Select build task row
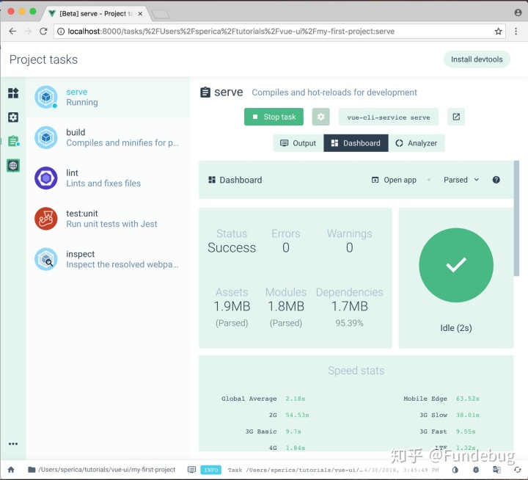The image size is (528, 480). (108, 137)
